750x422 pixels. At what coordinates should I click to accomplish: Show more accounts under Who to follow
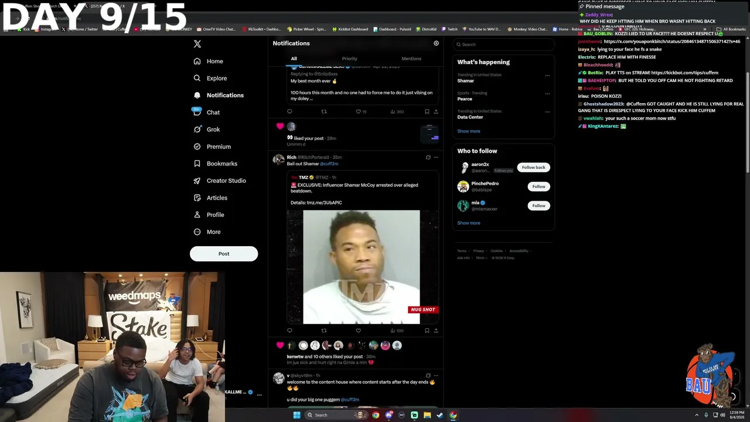[x=469, y=223]
